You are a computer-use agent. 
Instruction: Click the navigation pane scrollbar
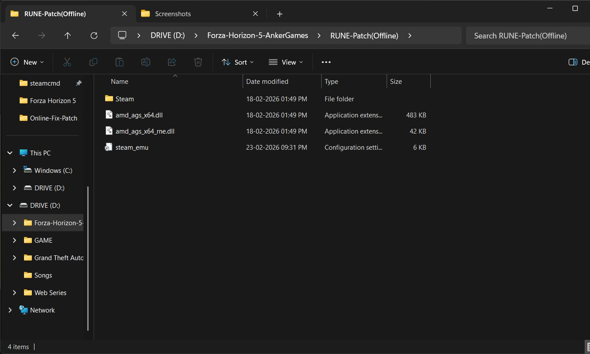88,258
